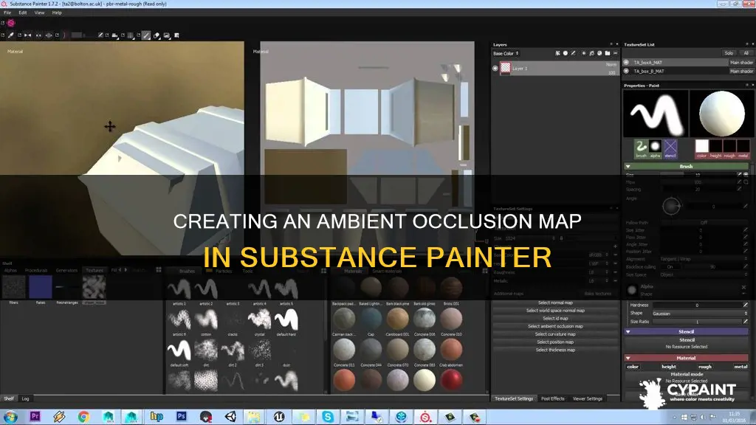
Task: Open the Shape Gaussian dropdown
Action: pos(700,313)
